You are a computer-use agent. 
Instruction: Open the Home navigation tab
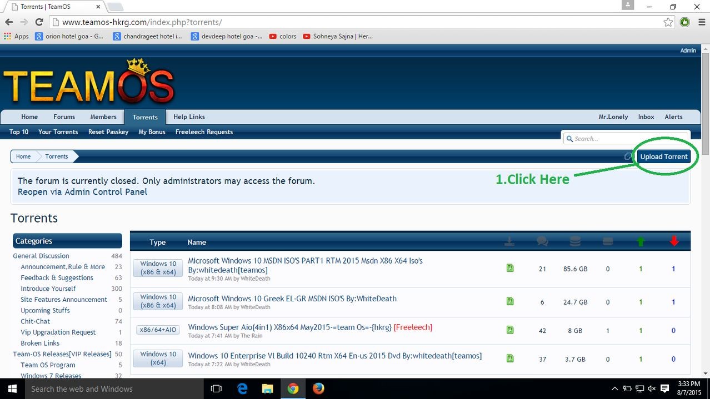(x=29, y=117)
